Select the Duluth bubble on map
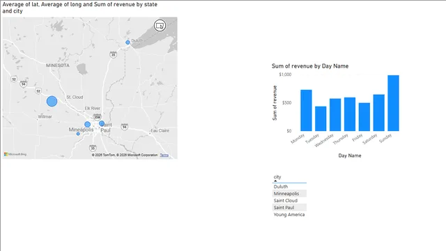This screenshot has width=446, height=251. point(128,43)
